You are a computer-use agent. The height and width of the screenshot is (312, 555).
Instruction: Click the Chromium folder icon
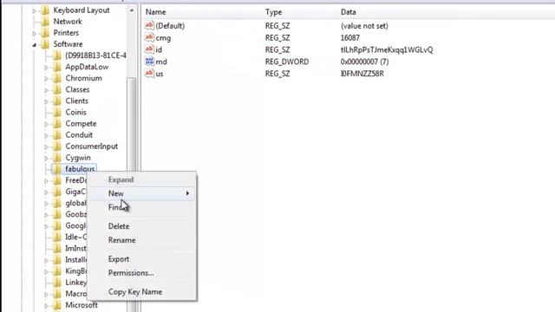point(57,78)
